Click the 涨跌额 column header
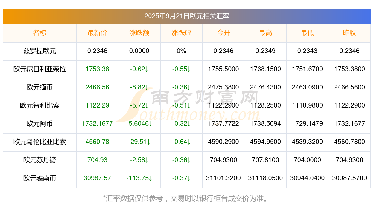 (x=139, y=33)
